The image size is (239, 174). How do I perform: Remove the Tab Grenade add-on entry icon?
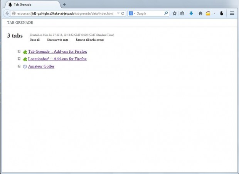19,52
